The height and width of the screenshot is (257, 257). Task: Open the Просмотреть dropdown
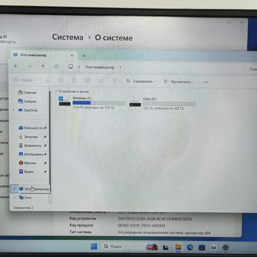(x=179, y=82)
